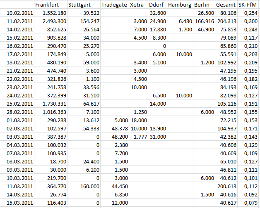Select the Frankfurt column header cell

click(51, 5)
